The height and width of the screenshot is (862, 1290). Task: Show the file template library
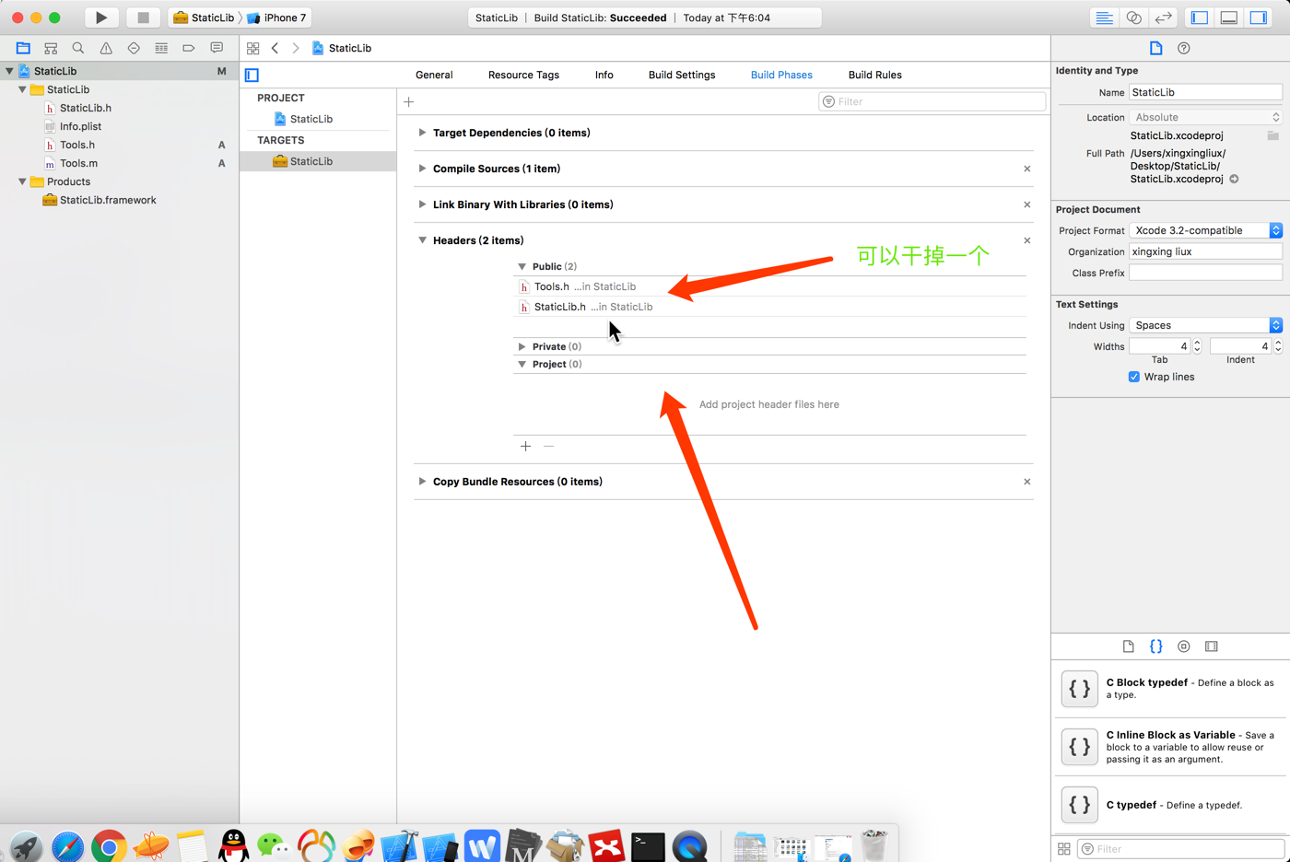tap(1129, 646)
